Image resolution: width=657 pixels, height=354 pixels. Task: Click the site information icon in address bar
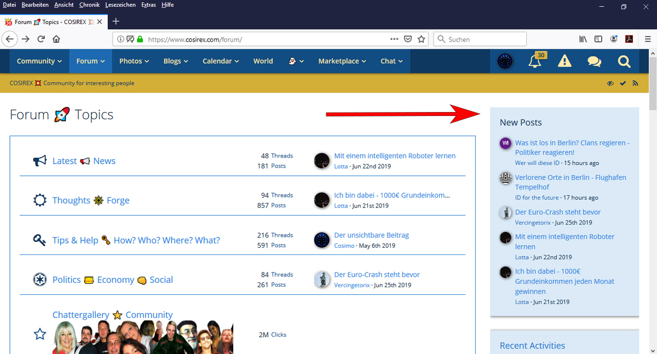click(x=120, y=39)
